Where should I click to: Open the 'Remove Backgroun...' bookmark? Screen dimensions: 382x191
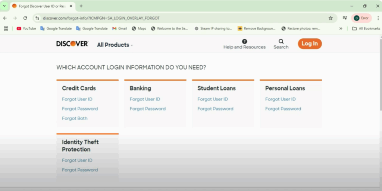pyautogui.click(x=257, y=28)
